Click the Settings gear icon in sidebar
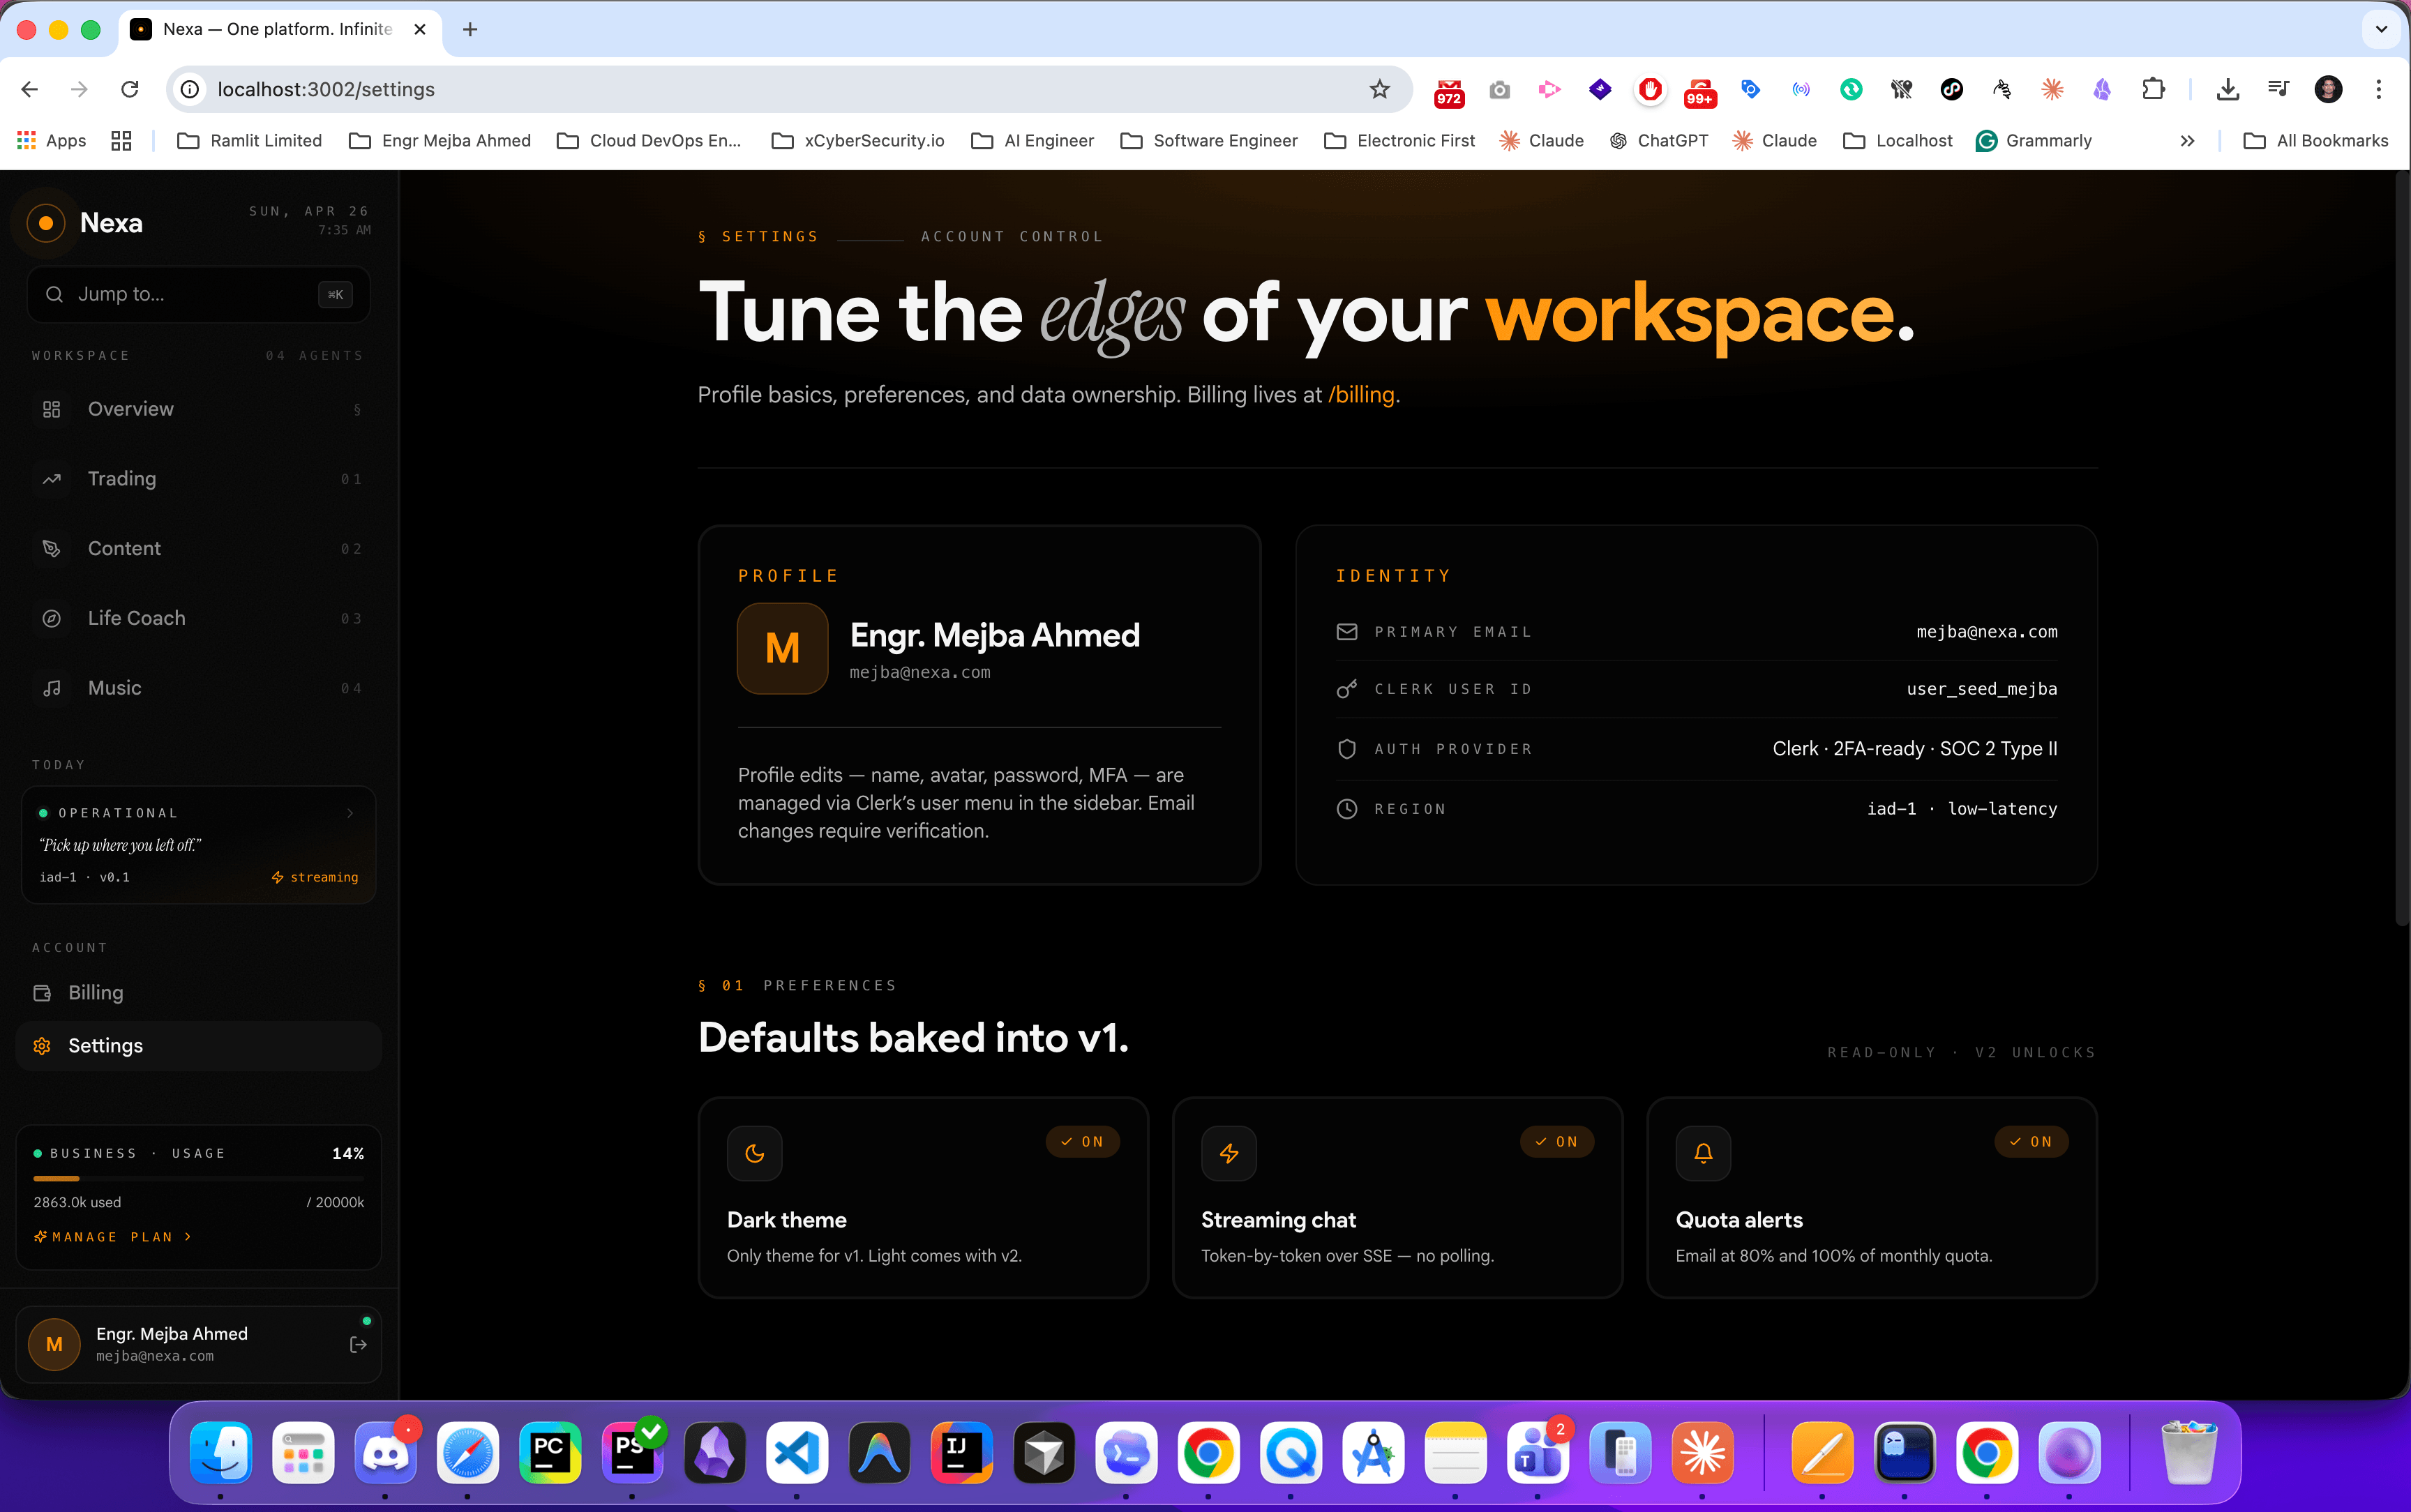 (42, 1046)
